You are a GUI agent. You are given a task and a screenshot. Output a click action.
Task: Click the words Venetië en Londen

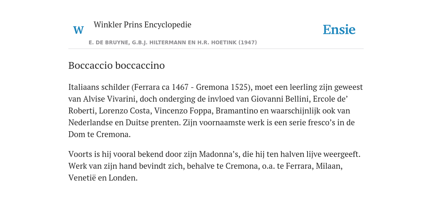coord(103,178)
